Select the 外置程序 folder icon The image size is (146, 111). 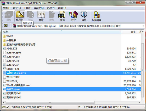click(x=4, y=40)
